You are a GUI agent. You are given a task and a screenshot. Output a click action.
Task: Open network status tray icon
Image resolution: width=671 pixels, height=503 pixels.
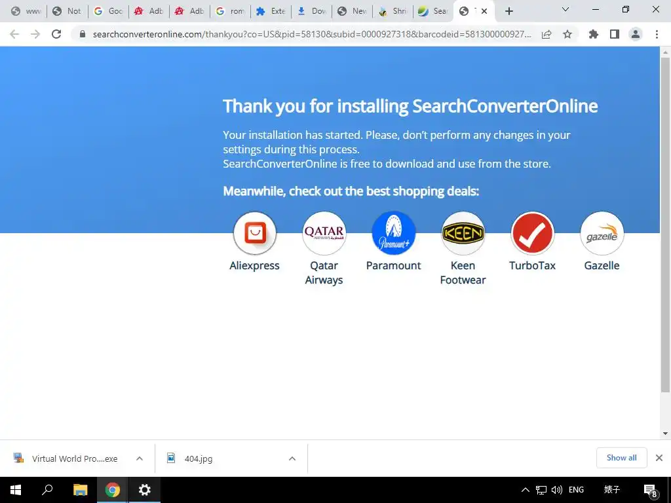[x=541, y=490]
